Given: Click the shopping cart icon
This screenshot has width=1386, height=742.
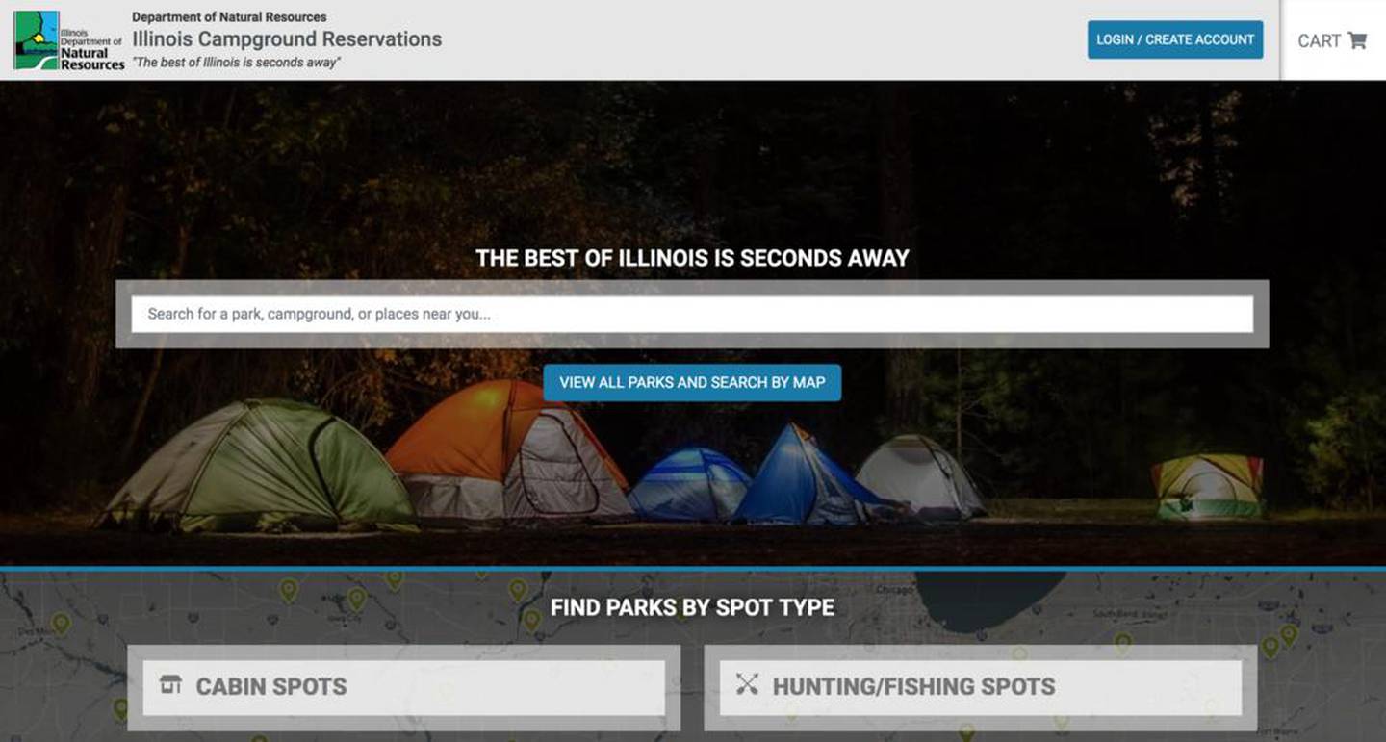Looking at the screenshot, I should (1357, 40).
